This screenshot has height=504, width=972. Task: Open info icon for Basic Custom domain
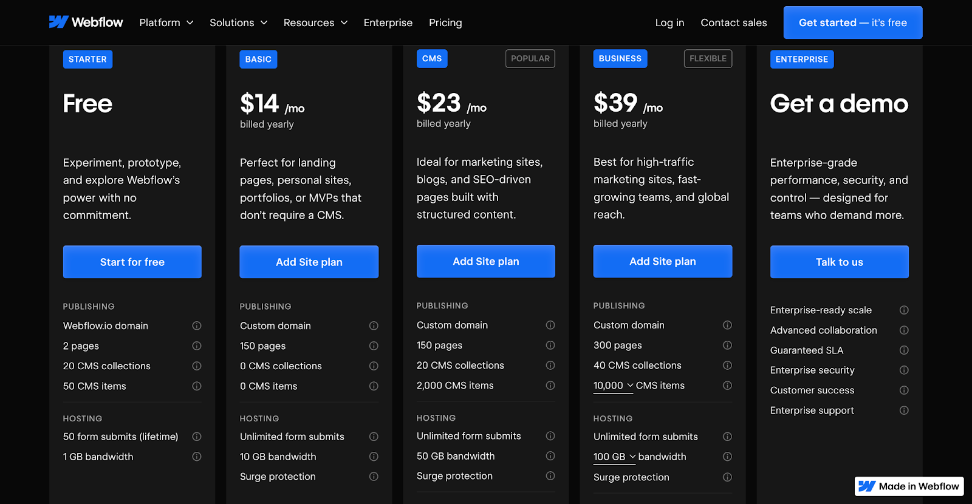coord(374,326)
